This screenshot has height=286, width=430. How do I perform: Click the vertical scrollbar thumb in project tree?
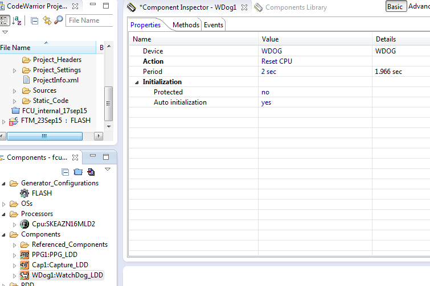(x=109, y=103)
